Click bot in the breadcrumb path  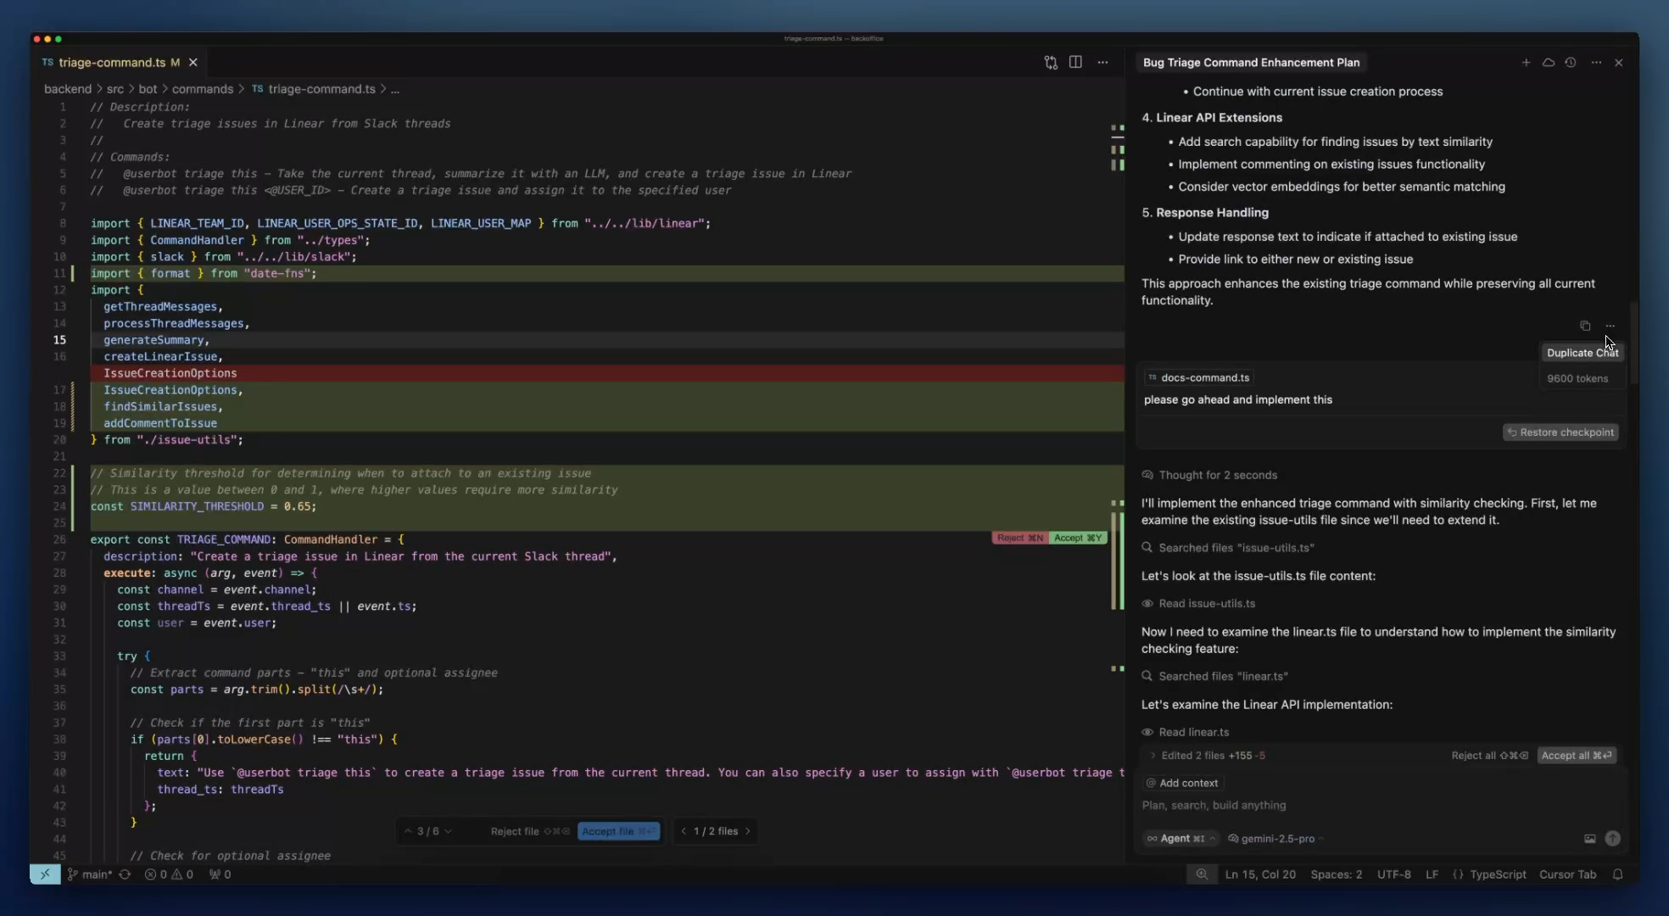tap(148, 89)
